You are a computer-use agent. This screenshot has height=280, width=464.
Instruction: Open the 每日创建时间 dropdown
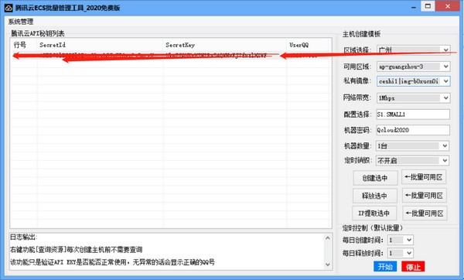pyautogui.click(x=400, y=240)
